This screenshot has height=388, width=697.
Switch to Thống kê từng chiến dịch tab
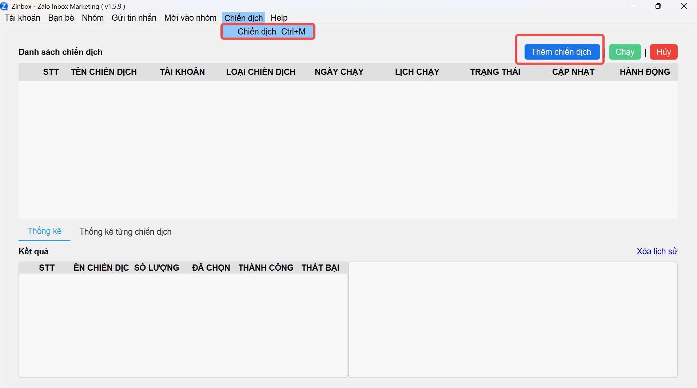pos(125,232)
